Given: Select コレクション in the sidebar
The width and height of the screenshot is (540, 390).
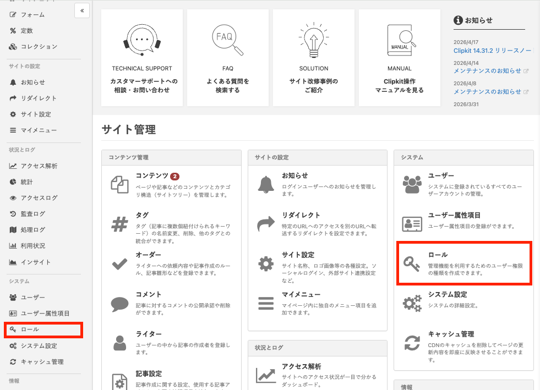Looking at the screenshot, I should [39, 47].
